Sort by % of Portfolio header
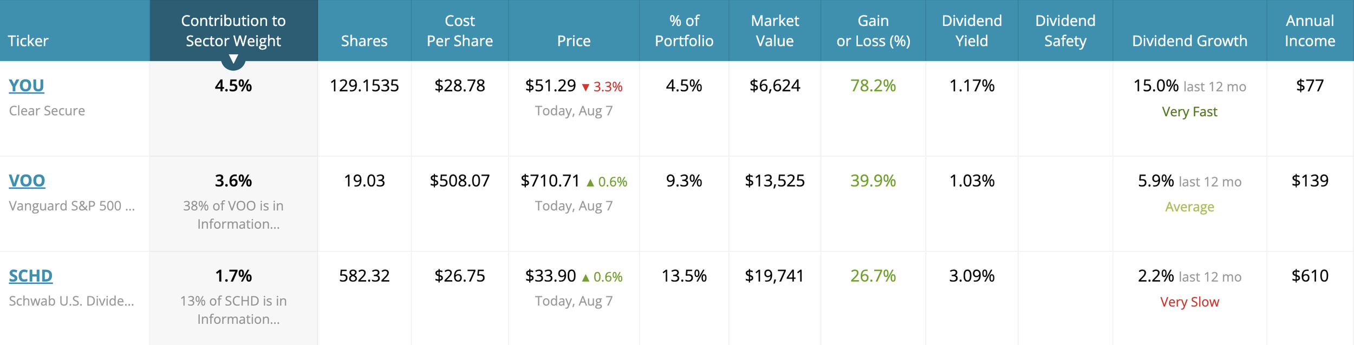 pos(684,31)
